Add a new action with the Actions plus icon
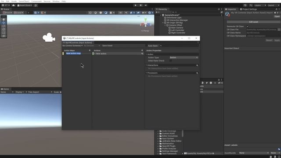The image size is (281, 158). coord(142,50)
